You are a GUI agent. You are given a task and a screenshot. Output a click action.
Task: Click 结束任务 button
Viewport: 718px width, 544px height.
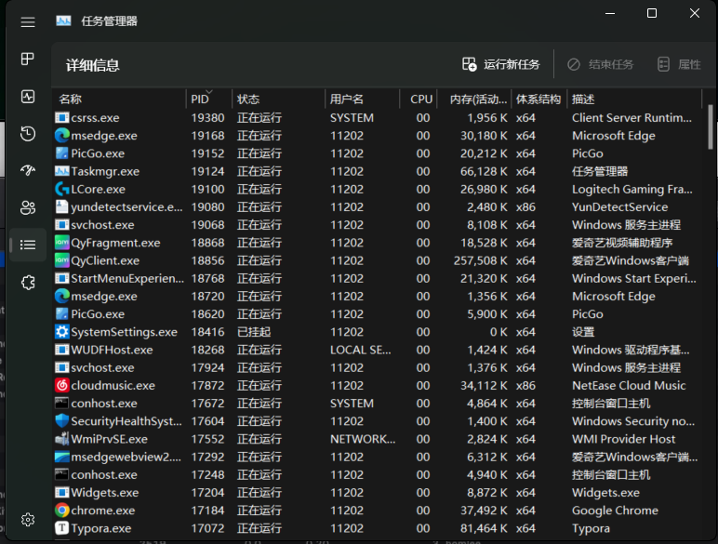(x=600, y=64)
